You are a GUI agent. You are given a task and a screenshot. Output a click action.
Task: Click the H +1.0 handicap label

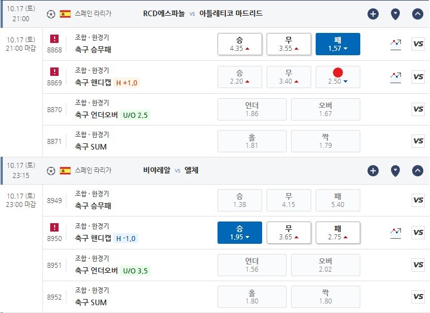127,83
